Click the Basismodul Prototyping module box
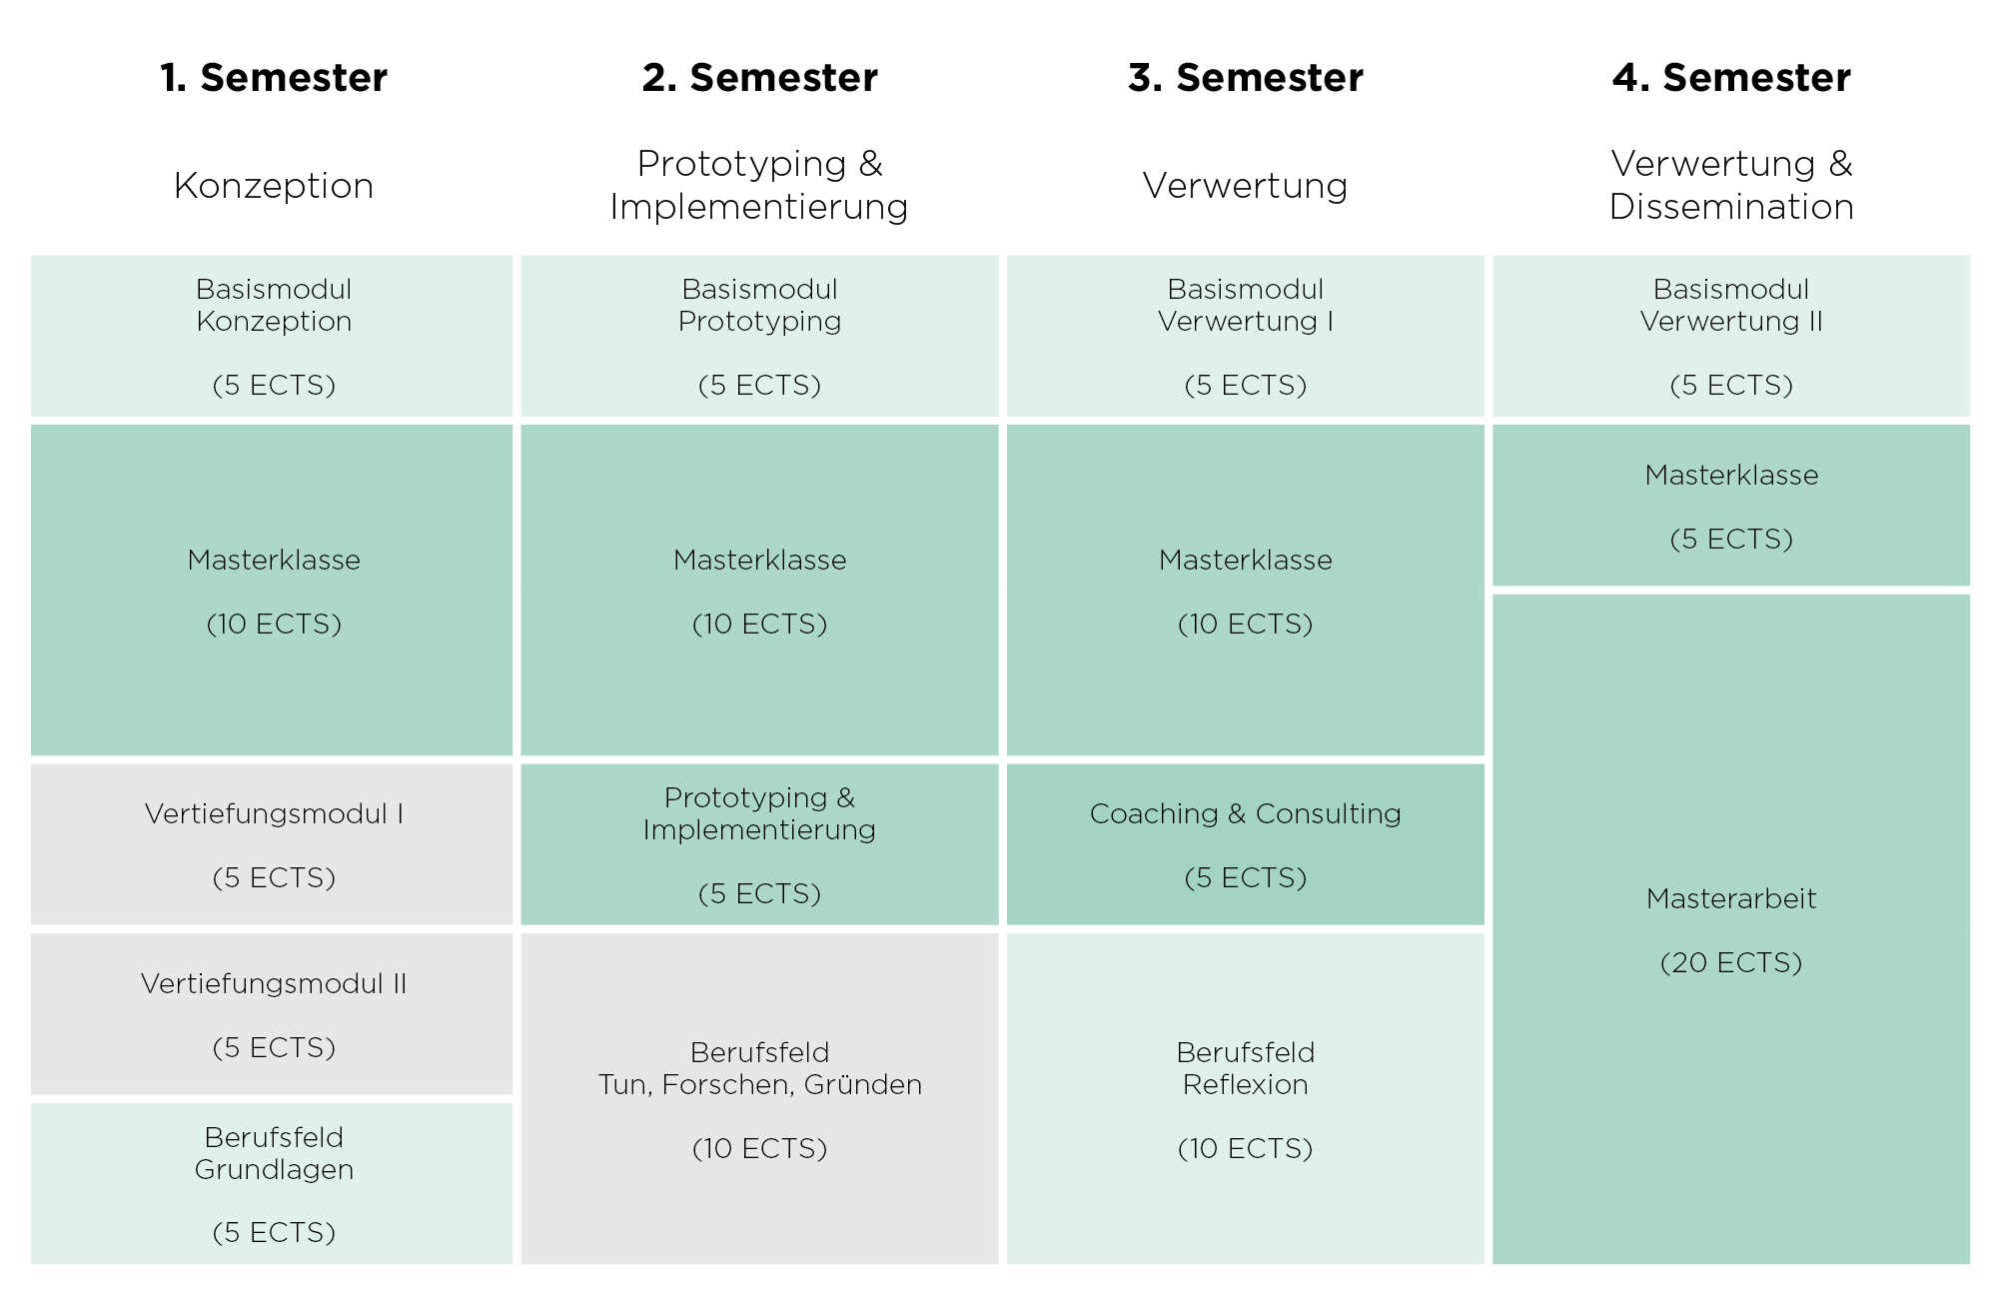The height and width of the screenshot is (1299, 1998). (759, 336)
